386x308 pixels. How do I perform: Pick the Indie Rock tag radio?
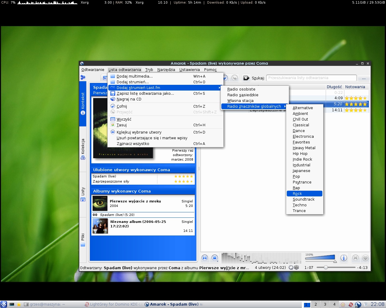tap(305, 159)
